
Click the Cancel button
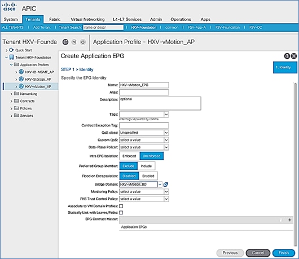coord(258,253)
